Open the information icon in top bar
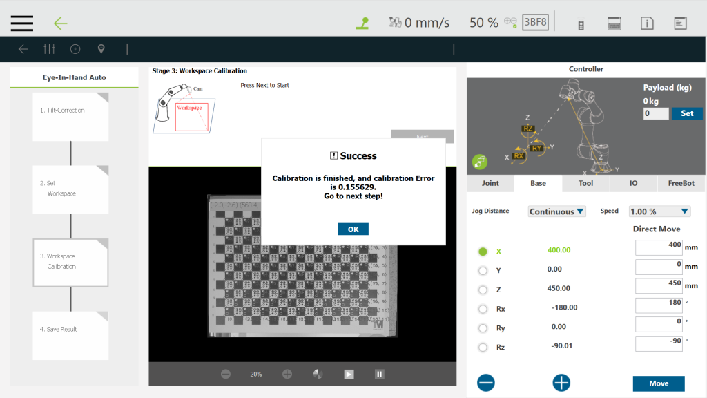707x398 pixels. (x=647, y=23)
